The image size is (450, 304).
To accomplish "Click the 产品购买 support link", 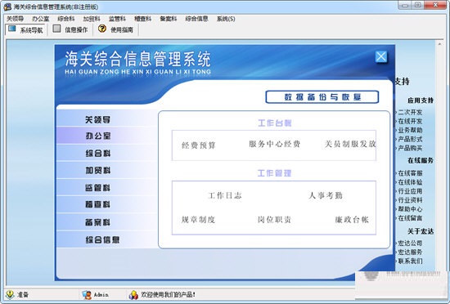I will click(x=410, y=148).
